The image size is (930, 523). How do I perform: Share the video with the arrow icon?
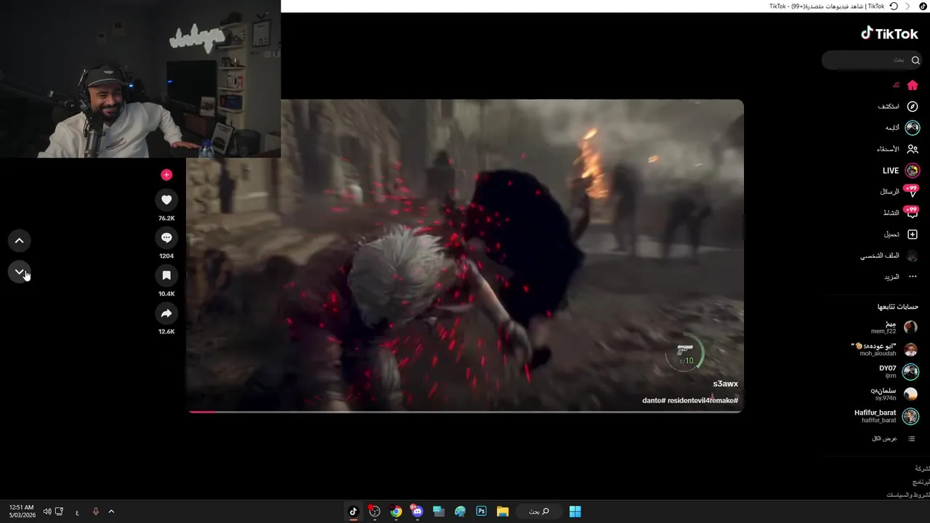166,313
